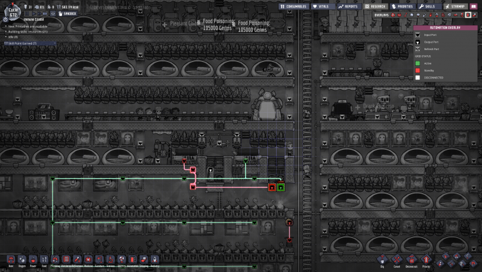
Task: Open the Ventilation build category
Action: (66, 260)
